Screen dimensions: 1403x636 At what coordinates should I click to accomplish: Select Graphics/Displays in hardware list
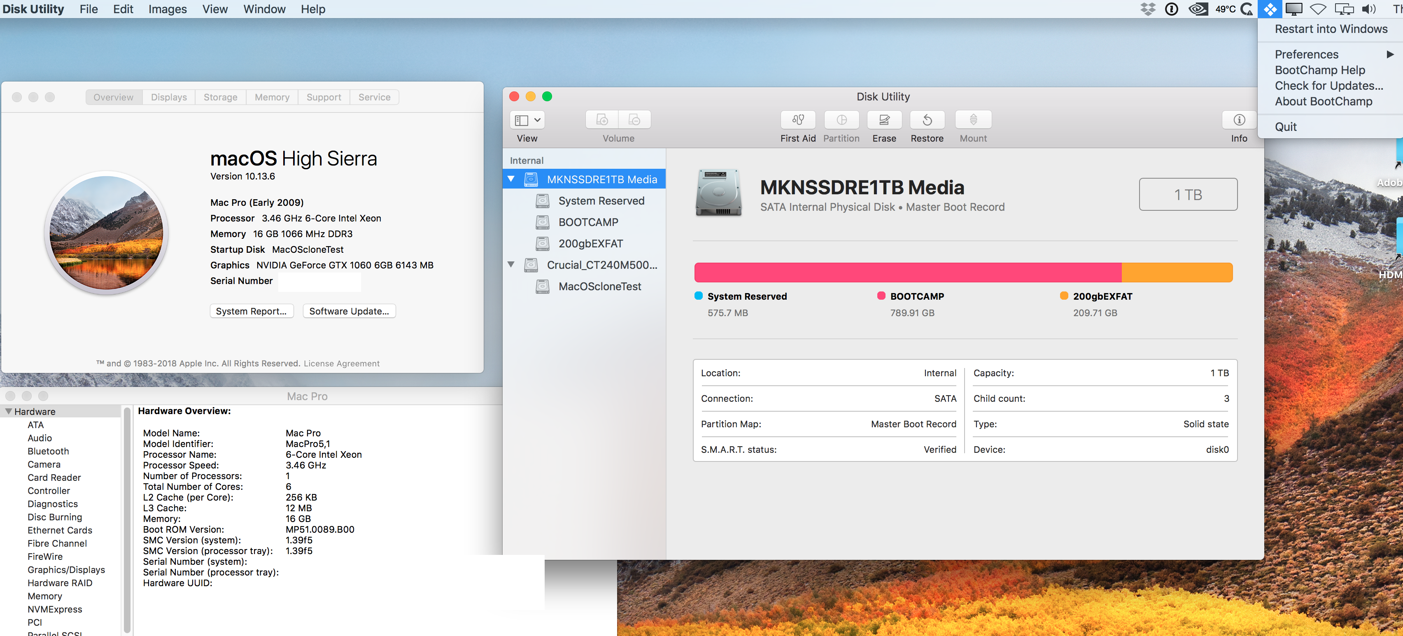click(66, 570)
